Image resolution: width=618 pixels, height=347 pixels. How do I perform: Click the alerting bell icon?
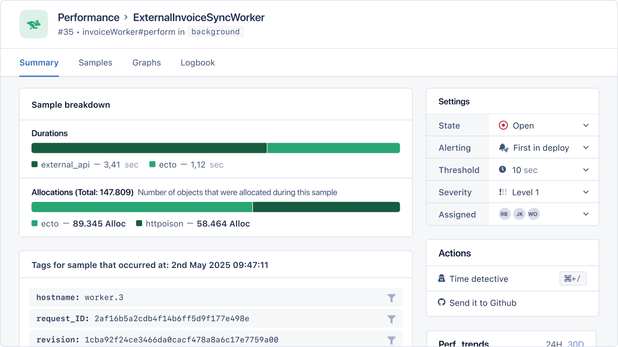pos(503,148)
